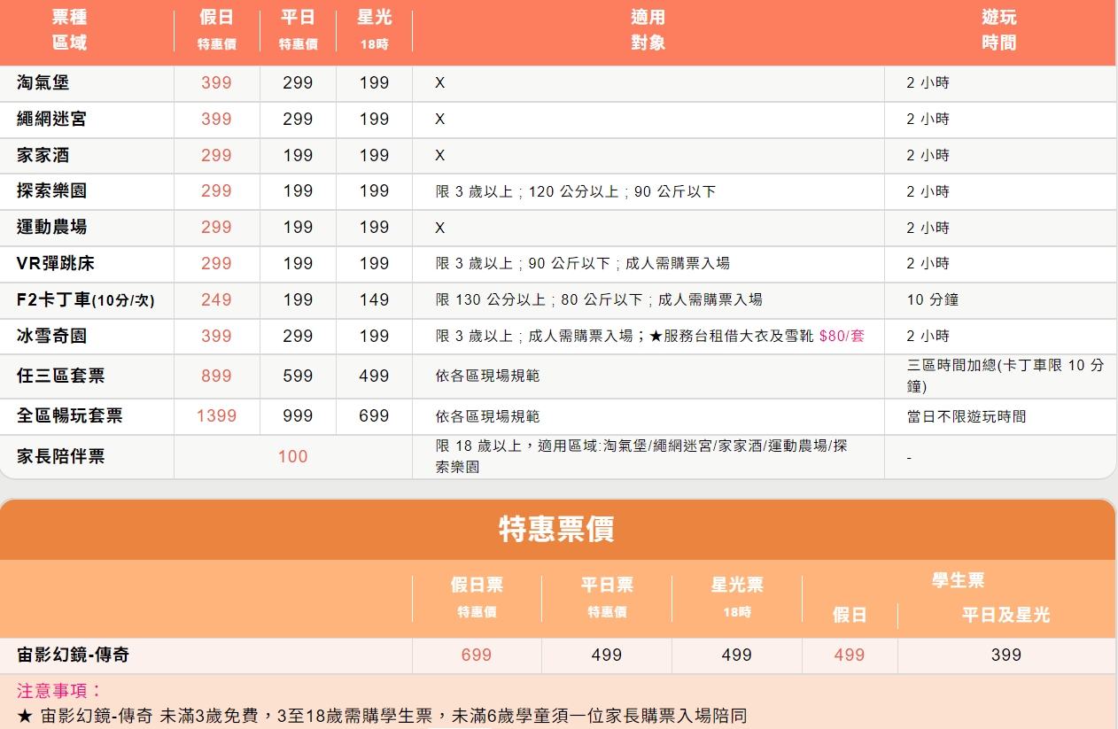1118x729 pixels.
Task: Select the 599 weekday price for 任三區套票
Action: 298,376
